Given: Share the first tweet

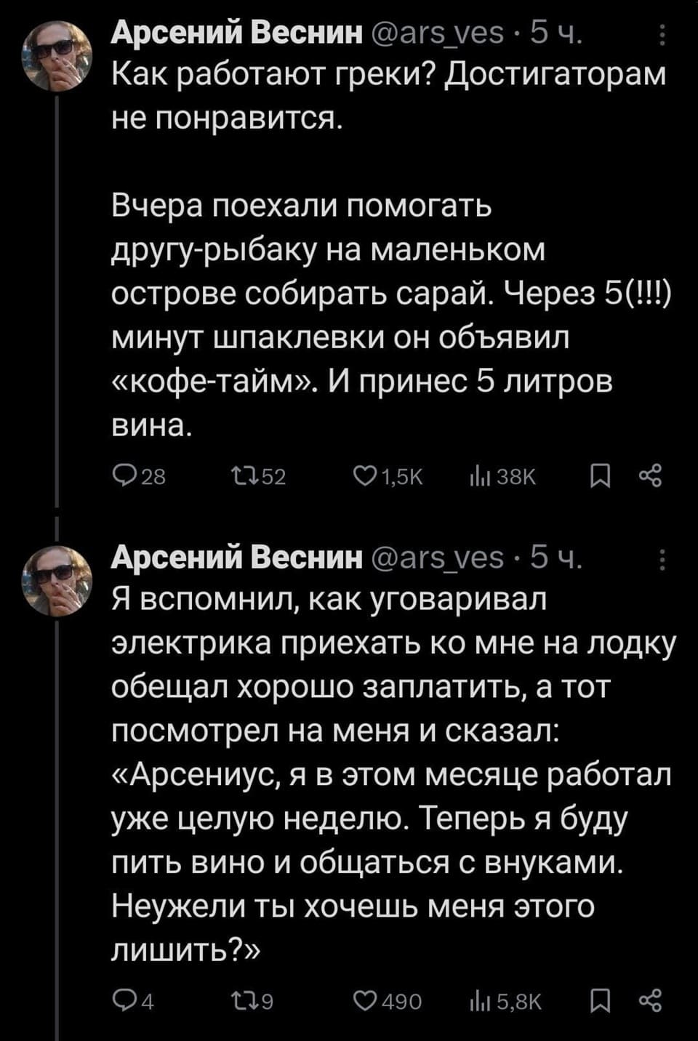Looking at the screenshot, I should [649, 477].
